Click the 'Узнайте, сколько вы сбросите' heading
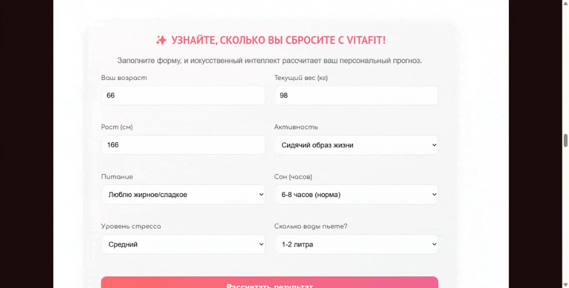This screenshot has width=569, height=288. tap(278, 41)
